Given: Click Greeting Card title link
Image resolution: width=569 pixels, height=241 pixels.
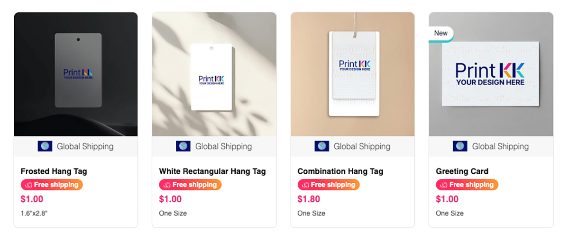Looking at the screenshot, I should pyautogui.click(x=462, y=171).
